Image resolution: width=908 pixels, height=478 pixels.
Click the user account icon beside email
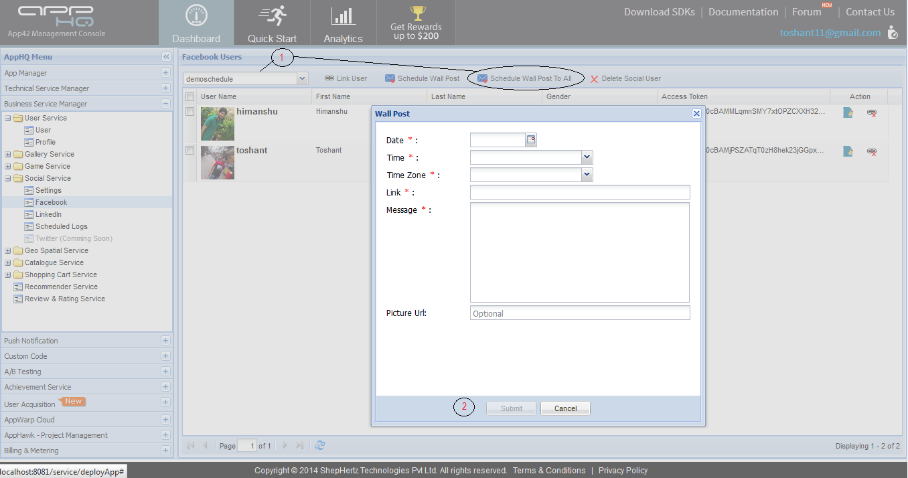[892, 32]
